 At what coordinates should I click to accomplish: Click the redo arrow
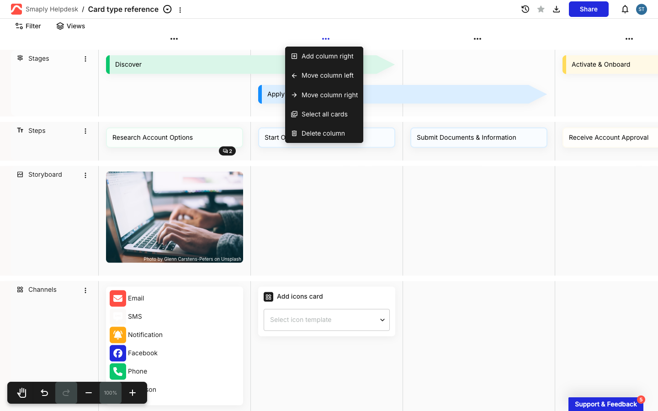point(66,393)
